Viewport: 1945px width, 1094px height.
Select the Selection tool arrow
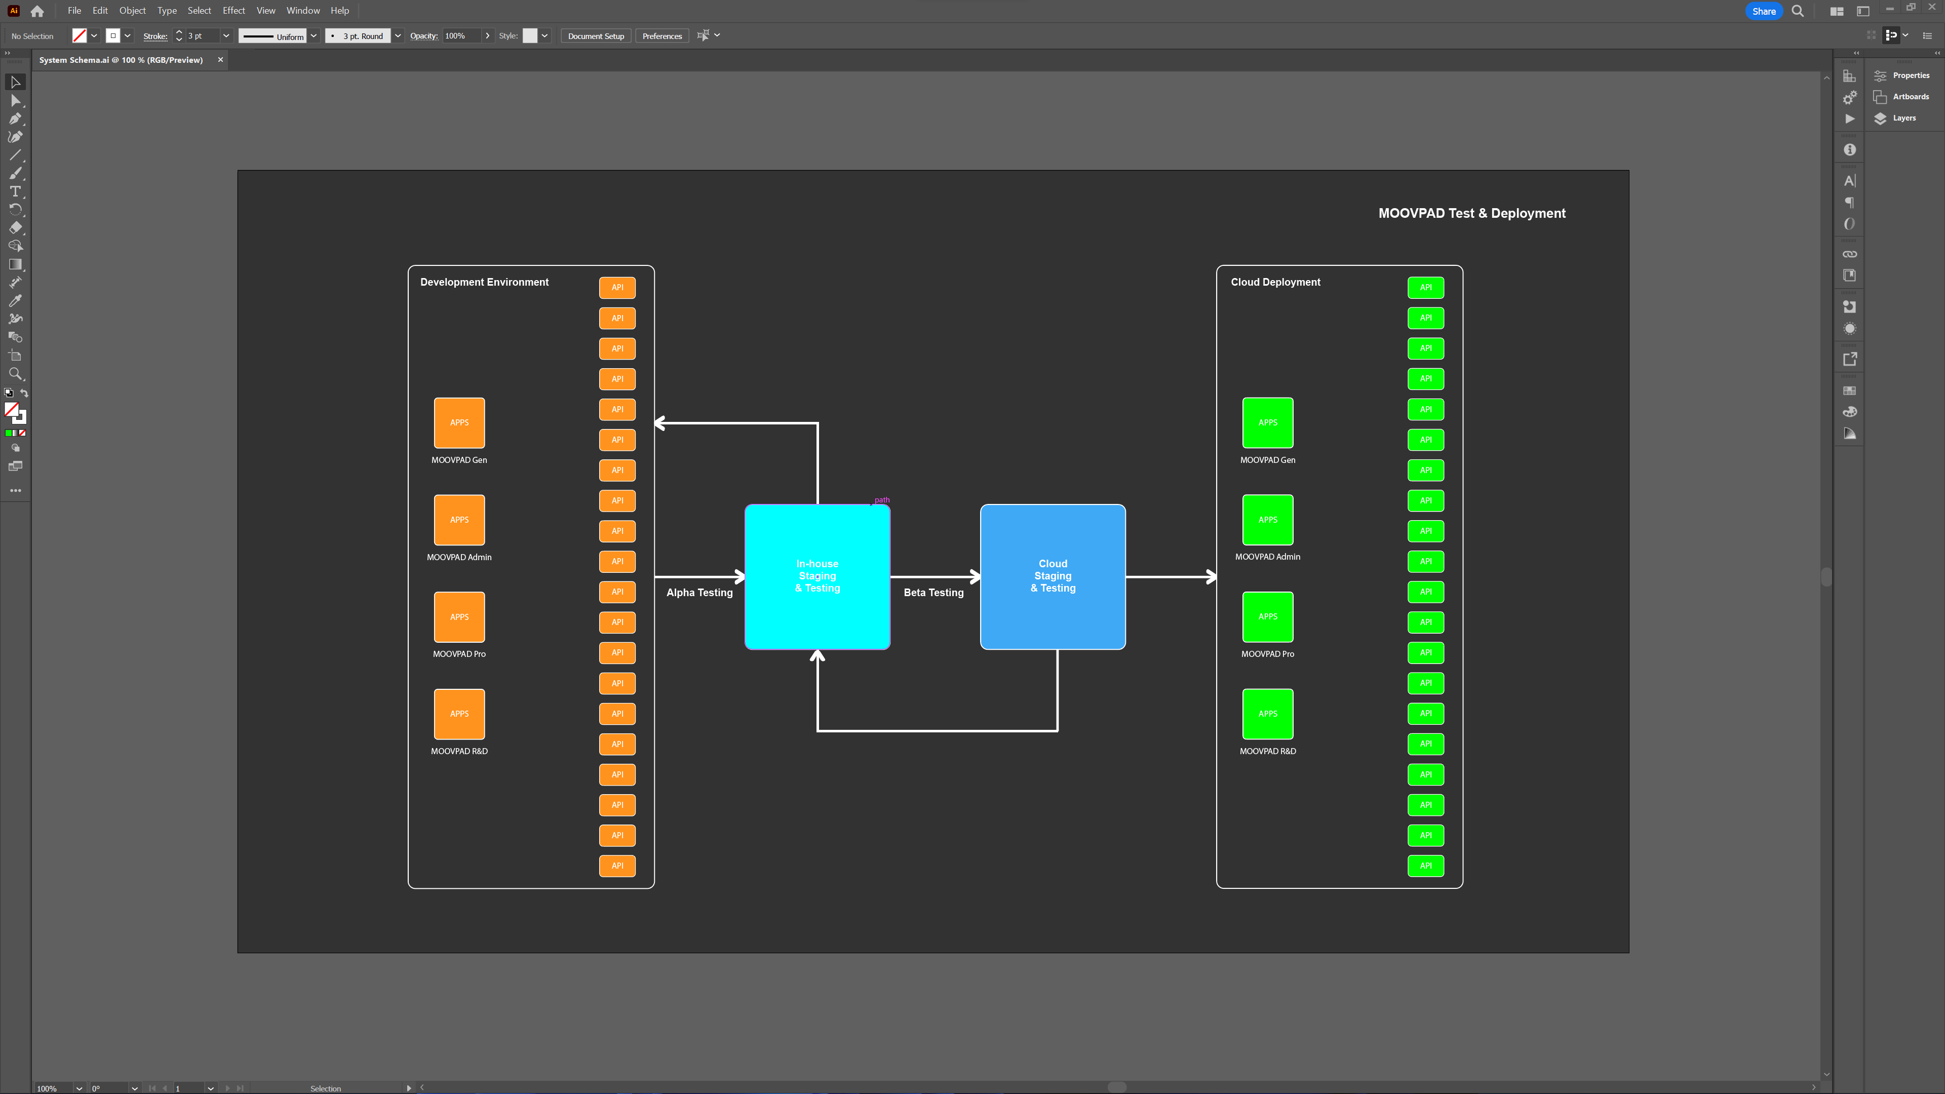coord(15,82)
